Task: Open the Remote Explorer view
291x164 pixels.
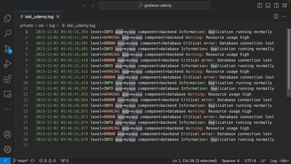Action: coord(7,94)
